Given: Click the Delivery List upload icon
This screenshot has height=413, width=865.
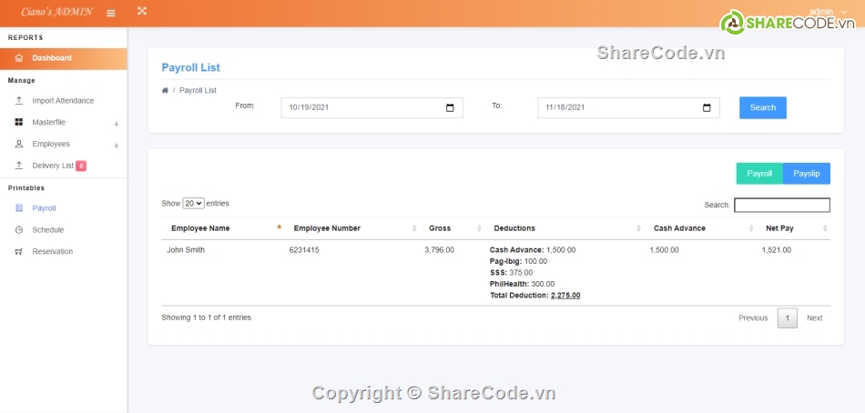Looking at the screenshot, I should tap(19, 166).
